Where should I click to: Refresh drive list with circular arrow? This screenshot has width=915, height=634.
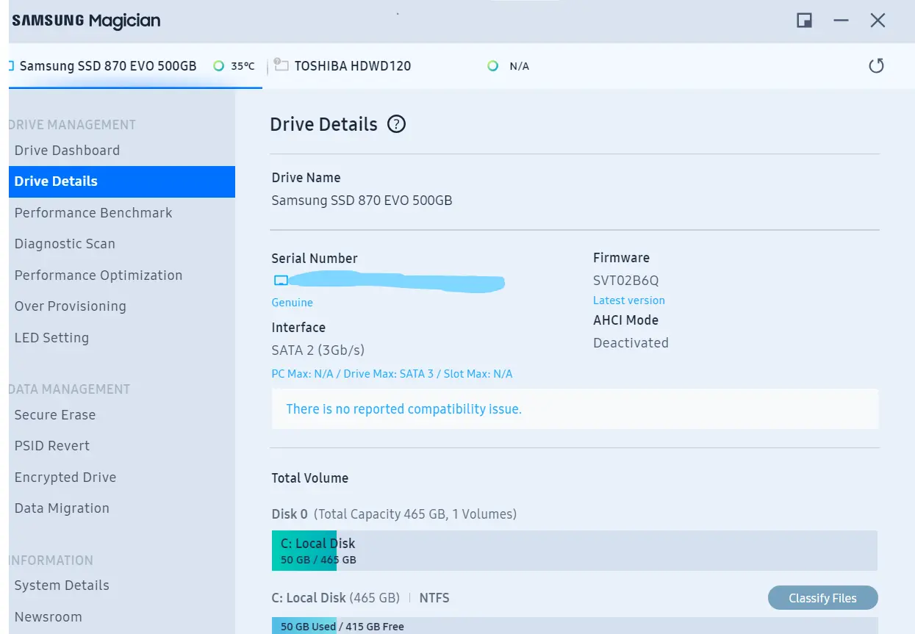pyautogui.click(x=876, y=66)
